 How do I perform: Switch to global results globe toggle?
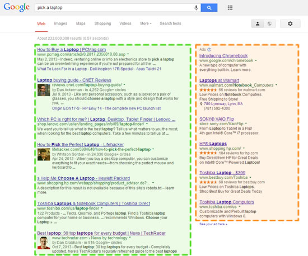pyautogui.click(x=269, y=23)
